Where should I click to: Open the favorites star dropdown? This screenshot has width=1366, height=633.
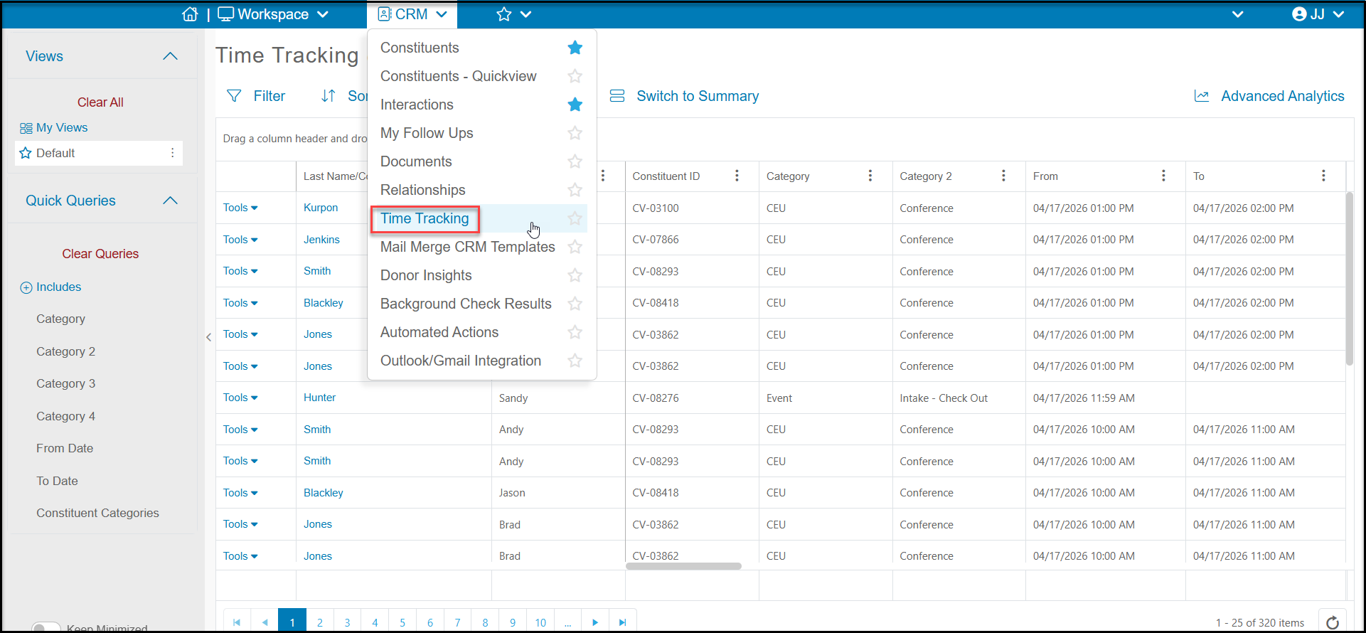pos(514,14)
